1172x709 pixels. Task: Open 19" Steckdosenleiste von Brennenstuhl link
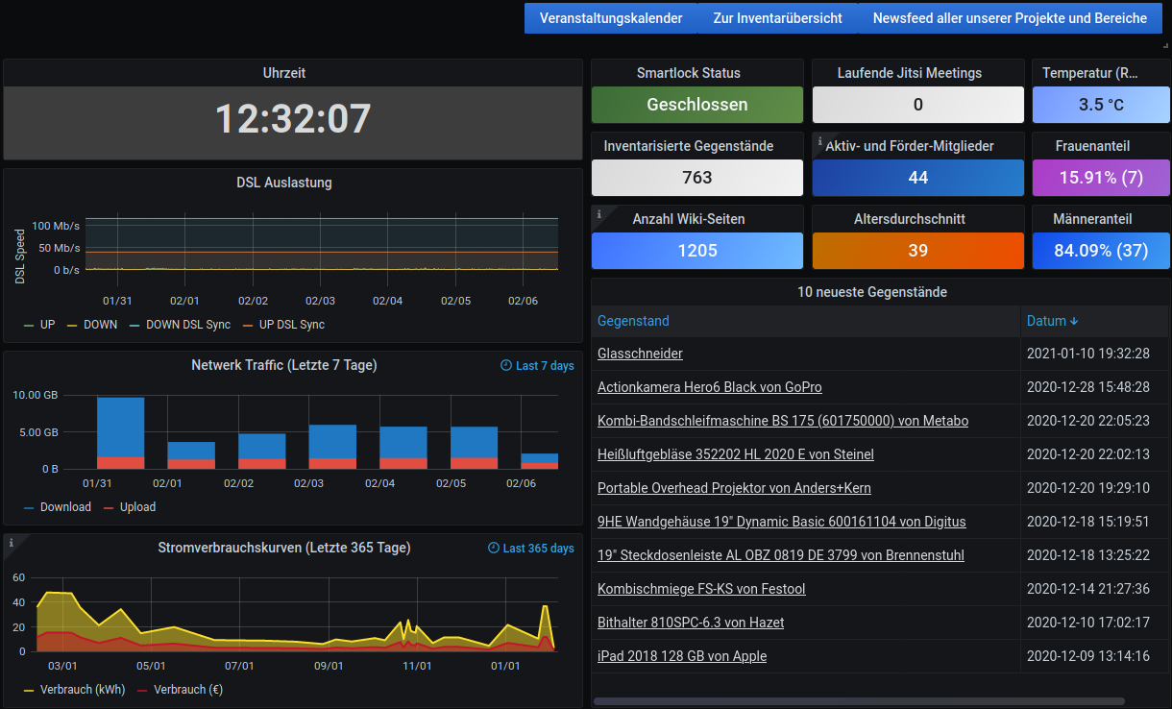tap(781, 555)
